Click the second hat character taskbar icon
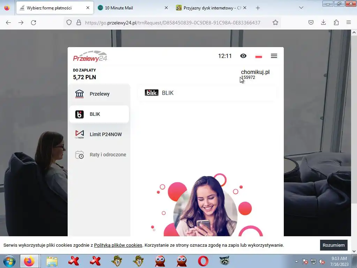This screenshot has width=357, height=268. [x=138, y=261]
